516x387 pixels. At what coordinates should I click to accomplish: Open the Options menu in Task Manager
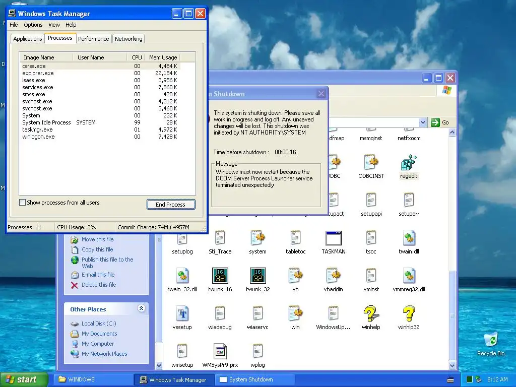click(33, 25)
